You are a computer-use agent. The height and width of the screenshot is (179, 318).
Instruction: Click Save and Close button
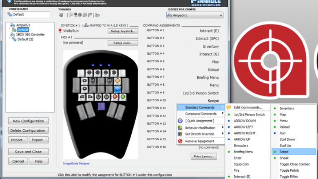pyautogui.click(x=28, y=152)
